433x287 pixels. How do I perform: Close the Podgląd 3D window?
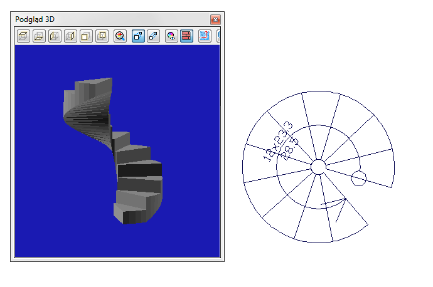coord(215,19)
